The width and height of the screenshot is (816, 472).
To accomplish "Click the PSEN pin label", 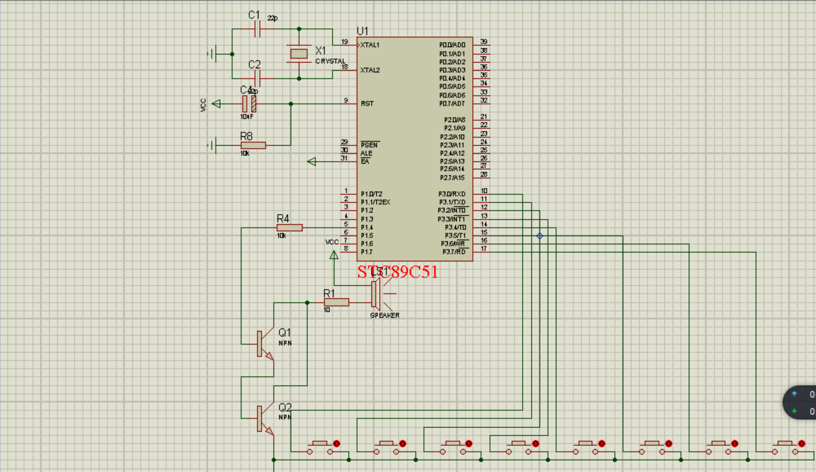I will coord(369,145).
